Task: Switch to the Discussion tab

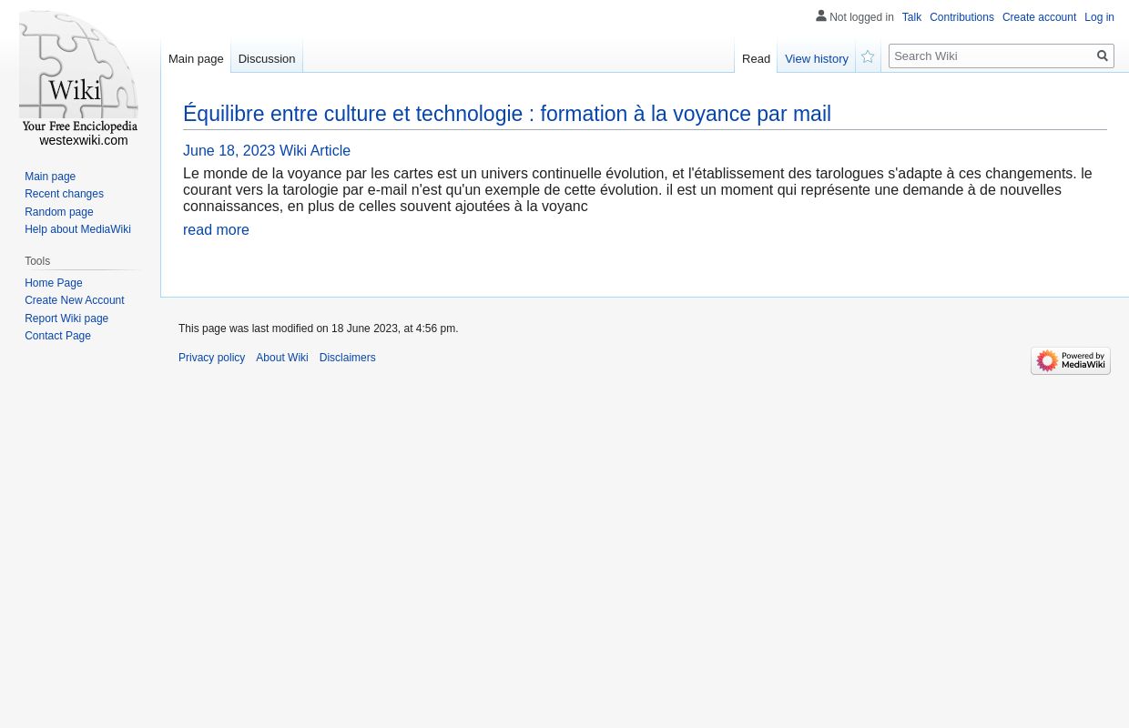Action: (x=266, y=58)
